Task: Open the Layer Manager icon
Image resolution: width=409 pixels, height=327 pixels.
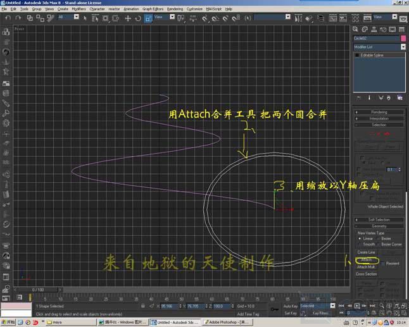Action: (320, 18)
